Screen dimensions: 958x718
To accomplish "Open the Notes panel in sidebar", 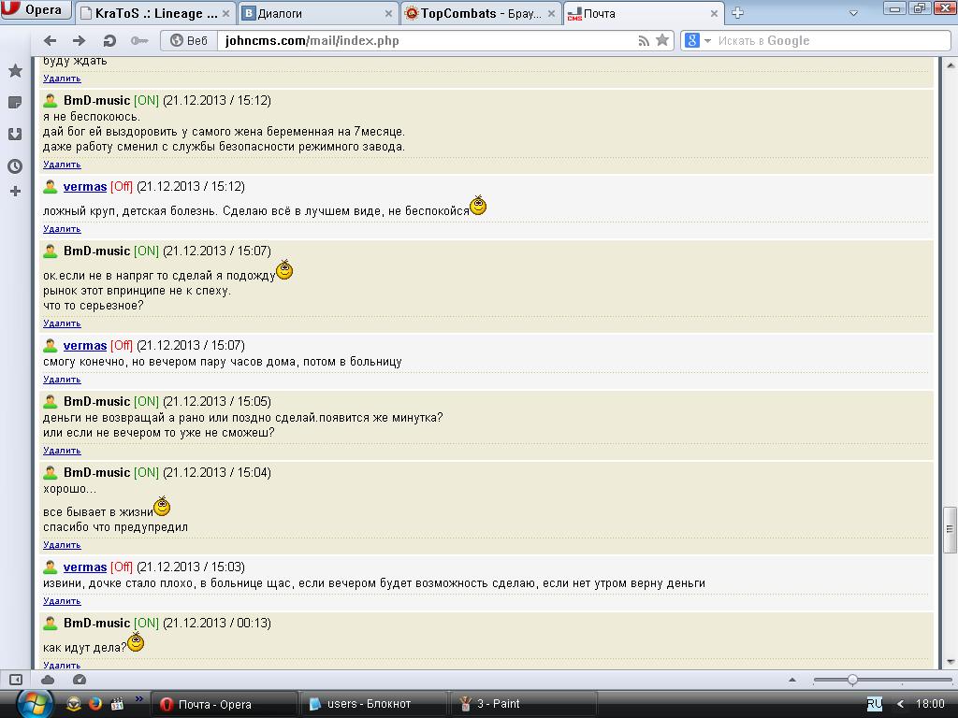I will pos(15,103).
